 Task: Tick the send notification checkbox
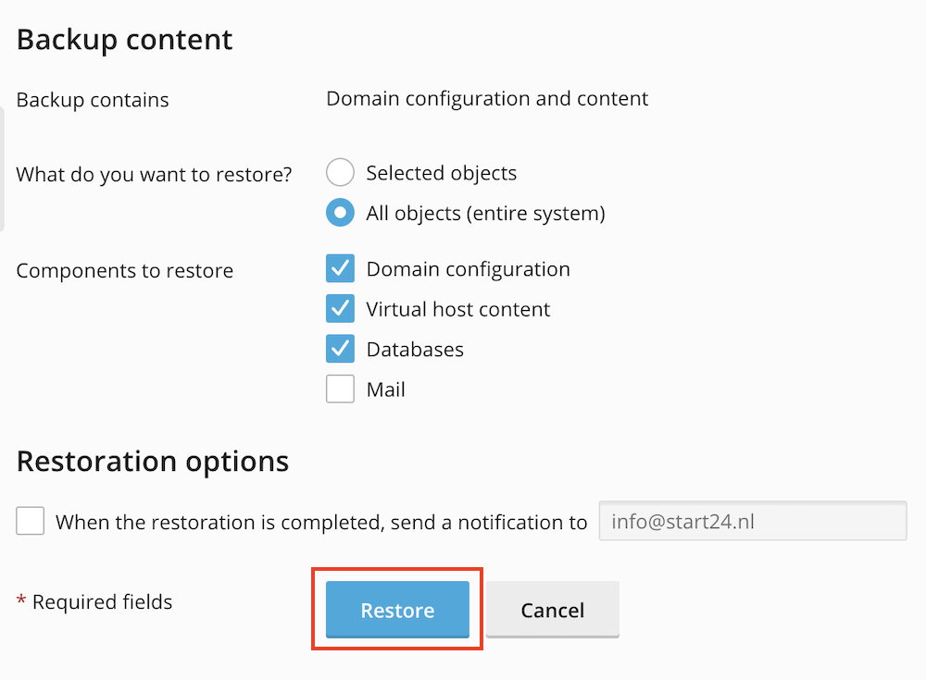click(31, 522)
